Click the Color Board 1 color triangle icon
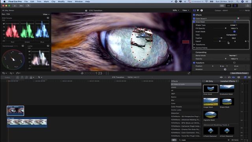This screenshot has height=142, width=252. pyautogui.click(x=238, y=19)
